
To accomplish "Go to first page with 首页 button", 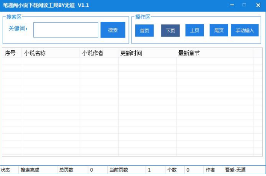I will click(x=145, y=31).
